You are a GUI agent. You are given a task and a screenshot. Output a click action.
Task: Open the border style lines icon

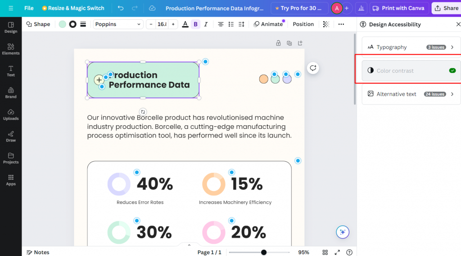[x=83, y=24]
